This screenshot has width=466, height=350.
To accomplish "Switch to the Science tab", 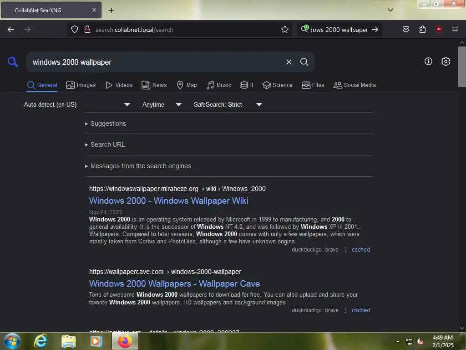I will 277,85.
